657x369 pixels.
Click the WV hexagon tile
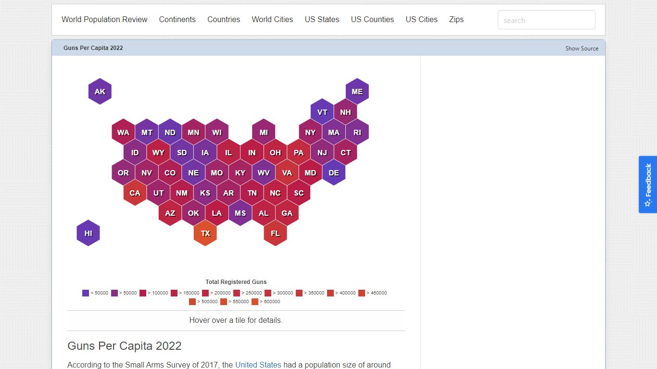[x=264, y=172]
